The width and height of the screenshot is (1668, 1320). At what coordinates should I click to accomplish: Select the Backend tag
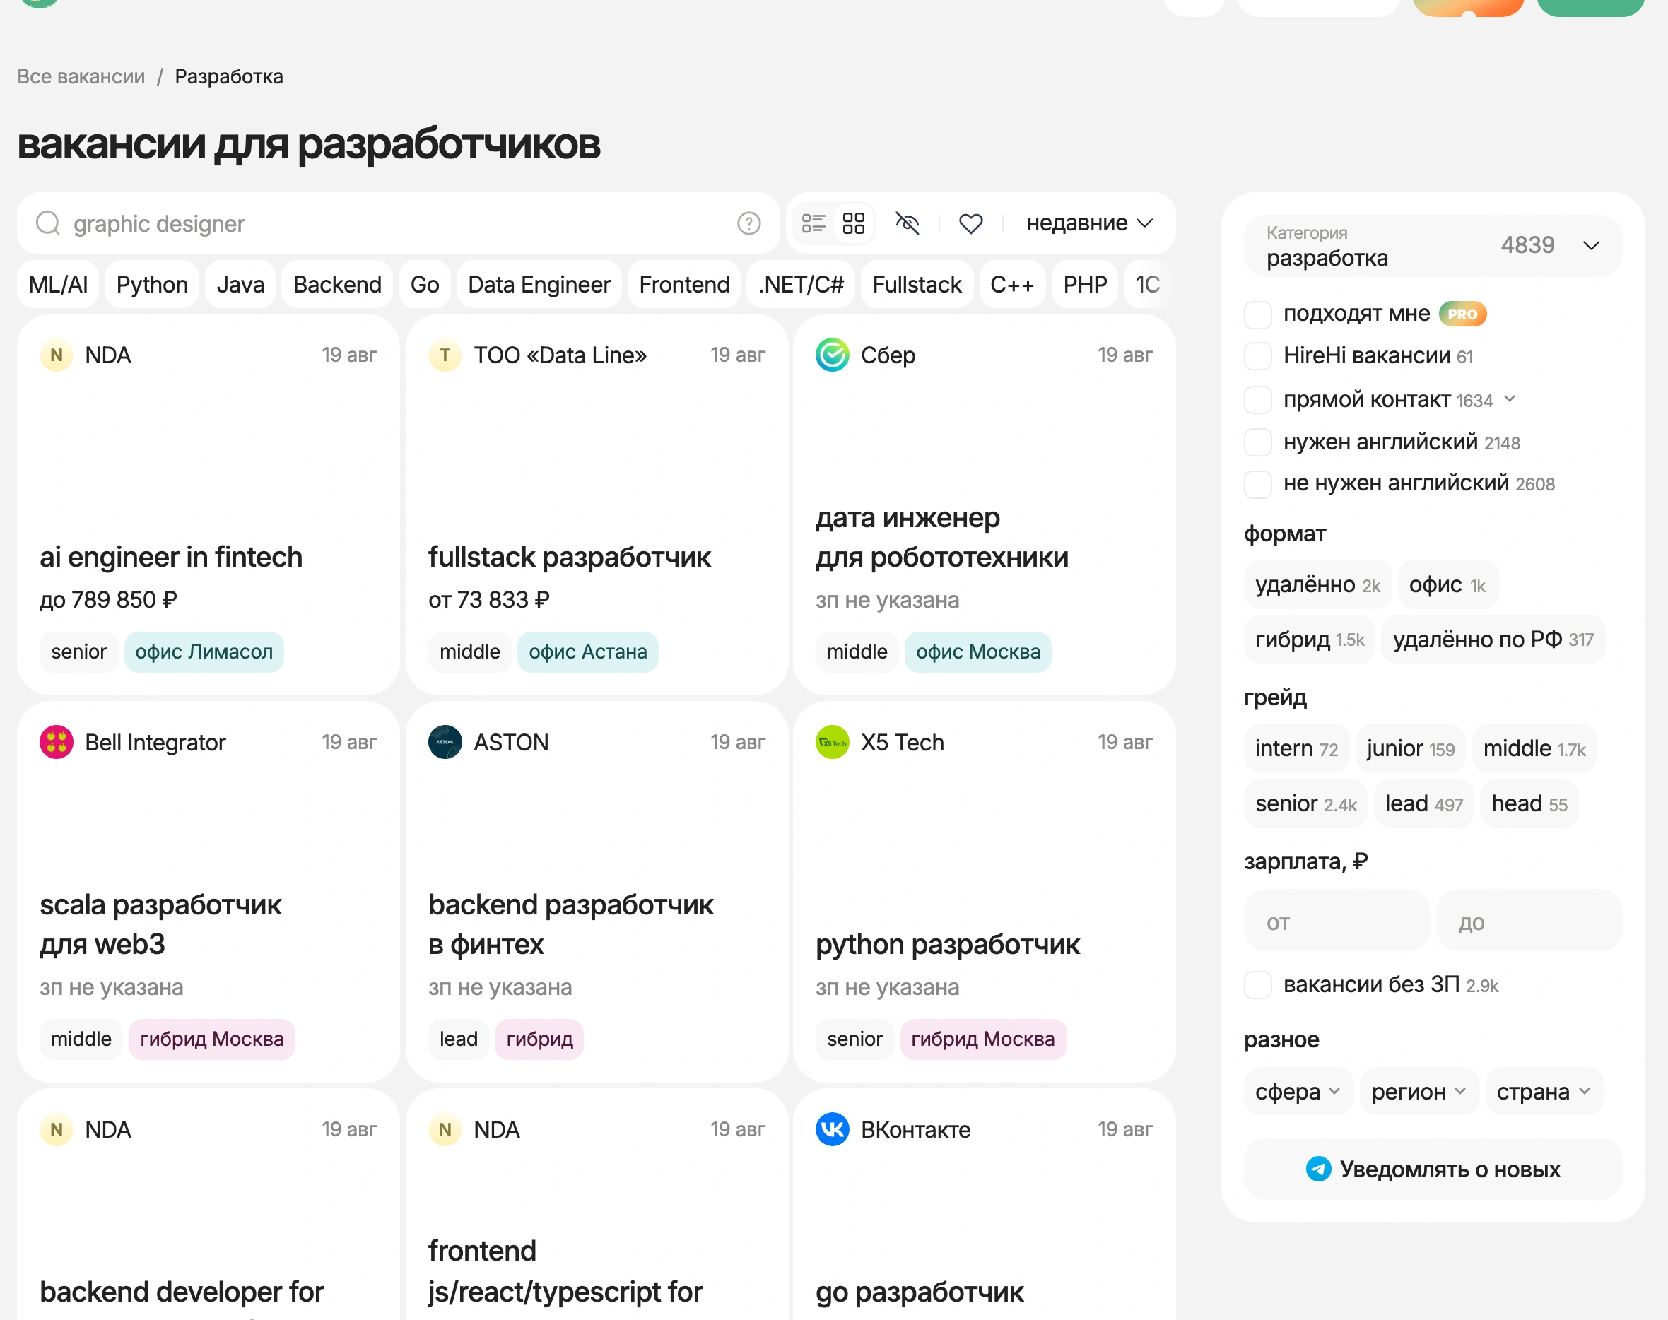point(337,284)
